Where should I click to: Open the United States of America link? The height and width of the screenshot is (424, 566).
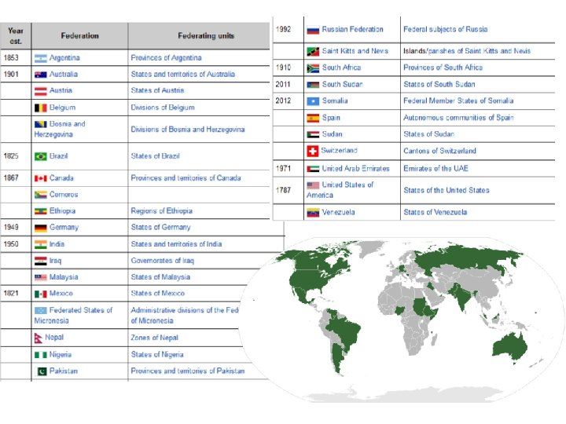click(x=340, y=190)
